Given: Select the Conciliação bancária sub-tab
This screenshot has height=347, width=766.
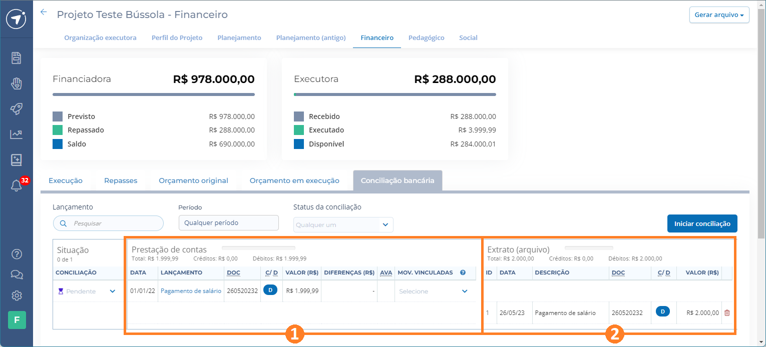Looking at the screenshot, I should pyautogui.click(x=398, y=180).
